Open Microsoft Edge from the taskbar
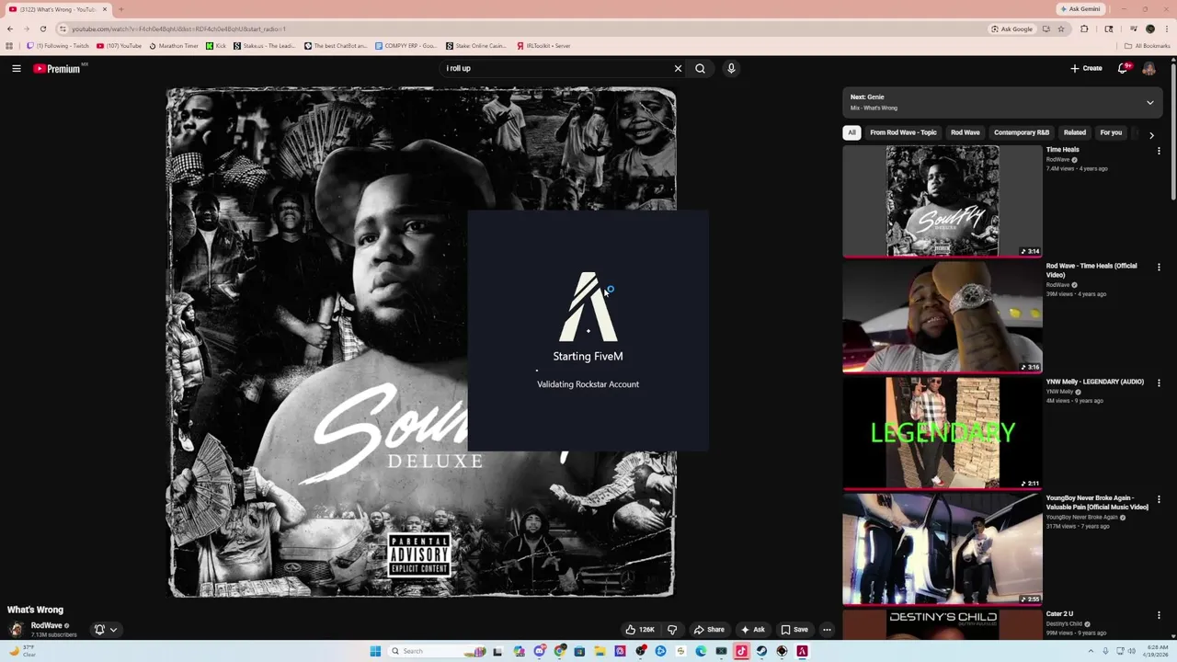Viewport: 1177px width, 662px height. pos(701,651)
